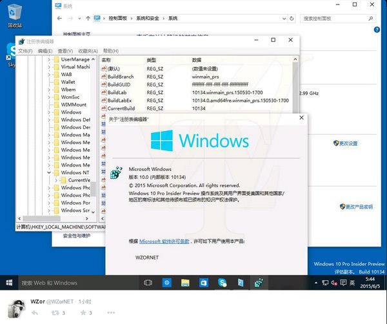Launch File Explorer from the taskbar

click(185, 283)
